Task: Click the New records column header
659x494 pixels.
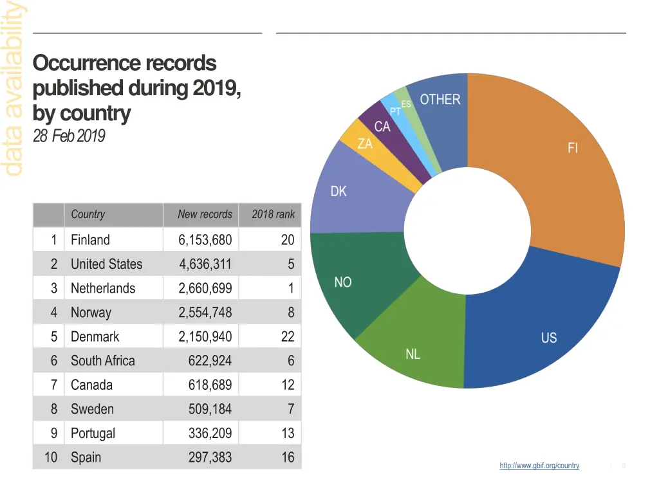Action: tap(205, 215)
